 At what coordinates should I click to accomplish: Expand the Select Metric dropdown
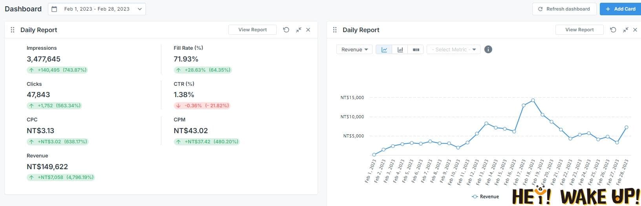pos(453,50)
